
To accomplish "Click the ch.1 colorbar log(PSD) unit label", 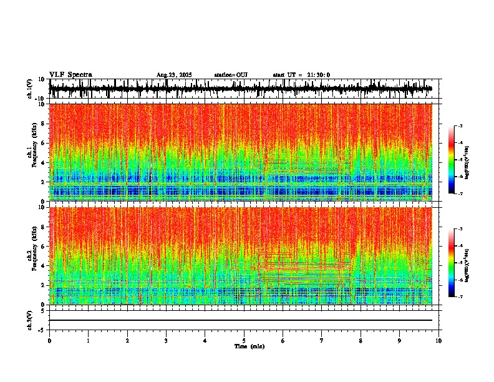I will coord(467,163).
